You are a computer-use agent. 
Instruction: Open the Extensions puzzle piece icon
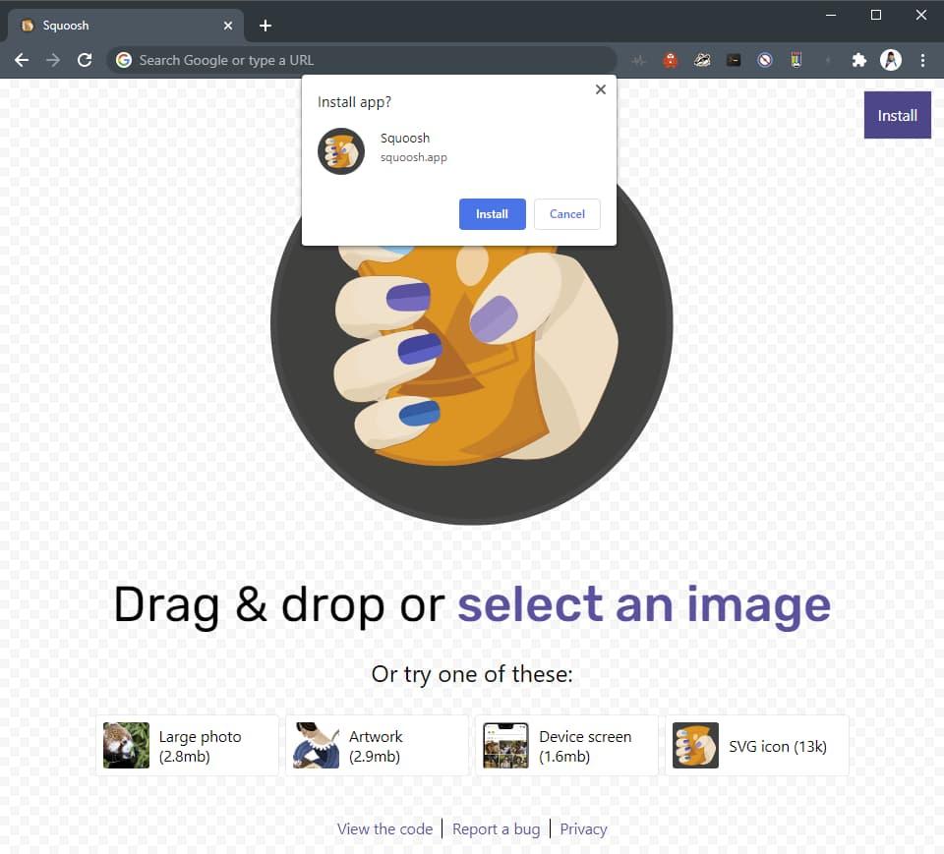click(x=858, y=60)
